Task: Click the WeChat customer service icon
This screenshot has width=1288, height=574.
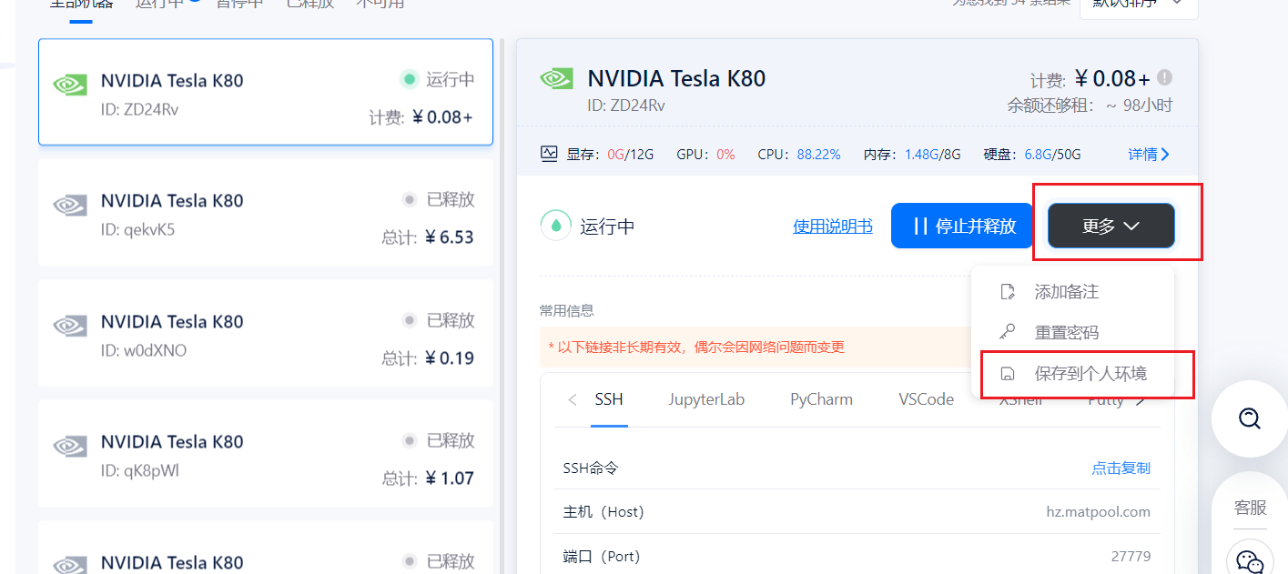Action: (1251, 561)
